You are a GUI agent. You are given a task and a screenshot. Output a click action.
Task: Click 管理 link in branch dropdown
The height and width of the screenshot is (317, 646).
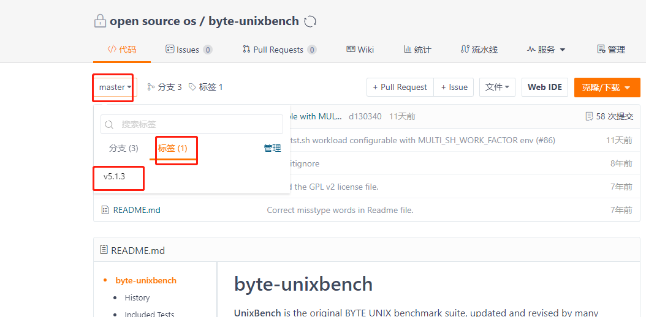click(x=272, y=149)
